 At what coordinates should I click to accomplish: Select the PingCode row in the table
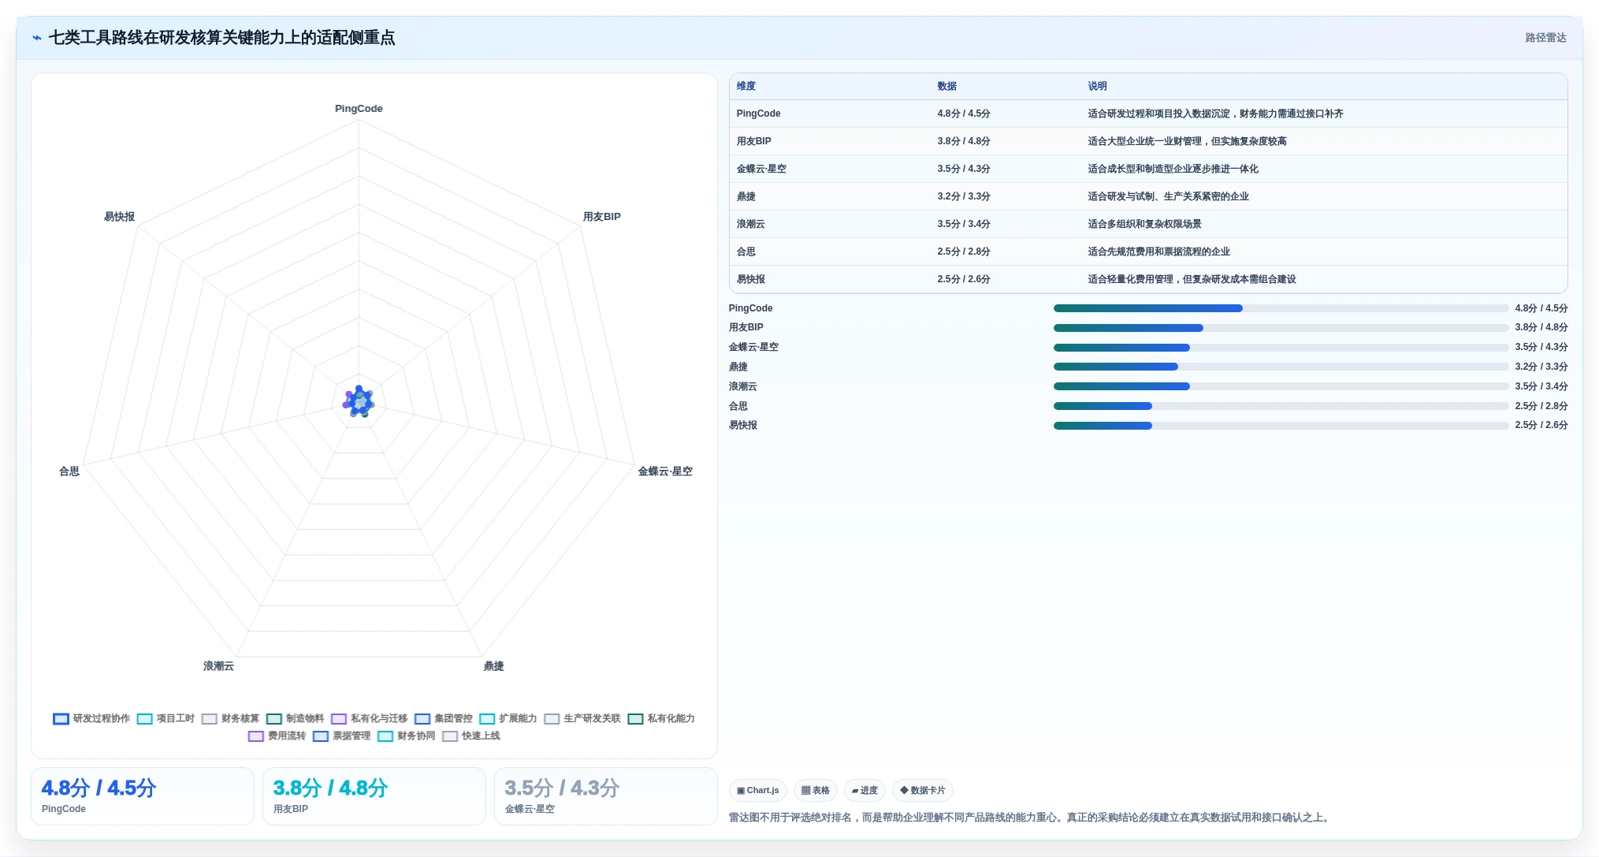click(1148, 114)
